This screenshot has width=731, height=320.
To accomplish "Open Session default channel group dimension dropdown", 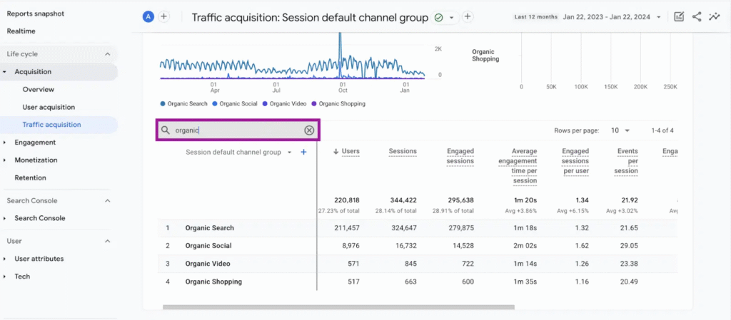I will point(289,153).
